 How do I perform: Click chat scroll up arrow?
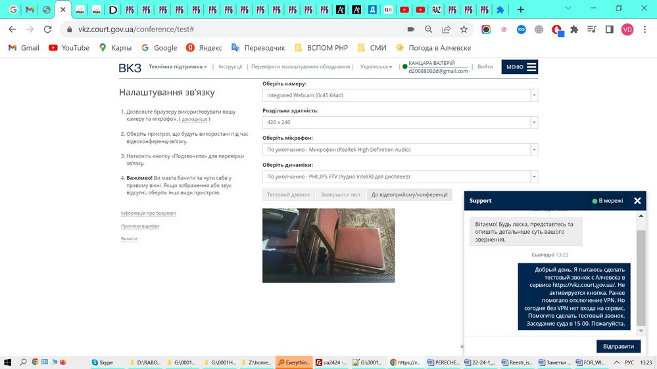(x=641, y=216)
